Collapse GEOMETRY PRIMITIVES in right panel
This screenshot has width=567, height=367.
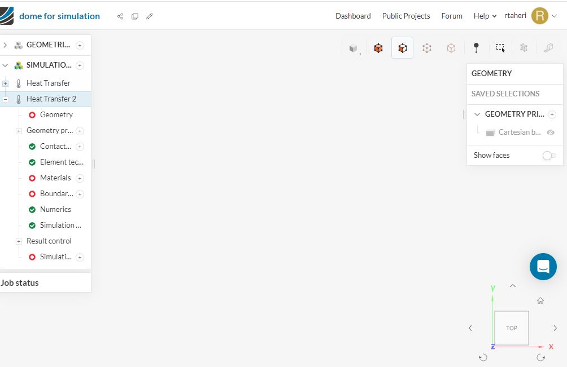[477, 114]
